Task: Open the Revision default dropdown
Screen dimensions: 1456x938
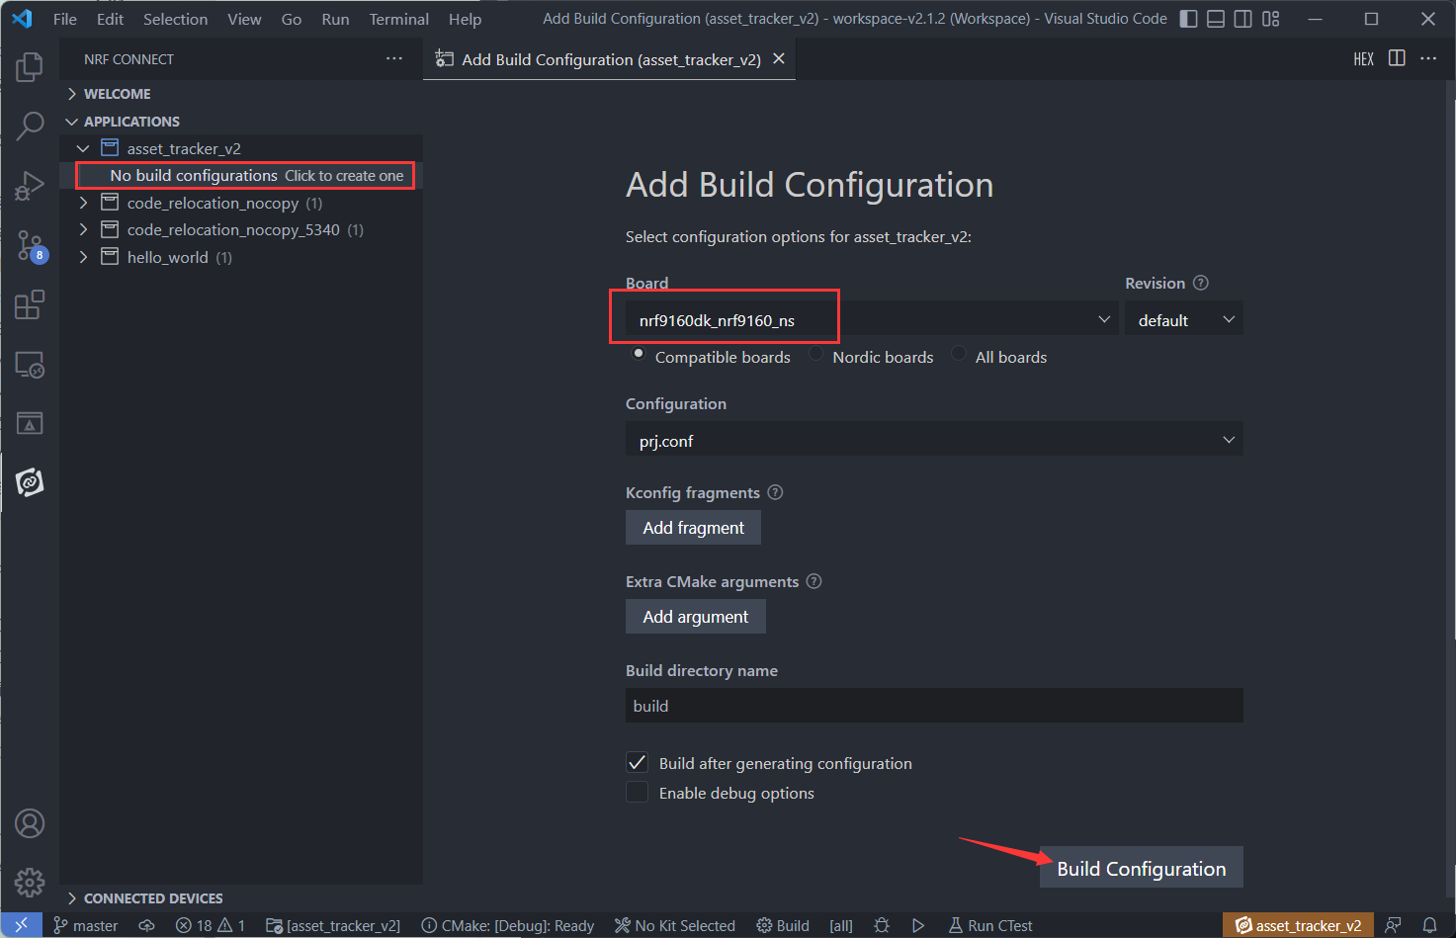Action: (1184, 319)
